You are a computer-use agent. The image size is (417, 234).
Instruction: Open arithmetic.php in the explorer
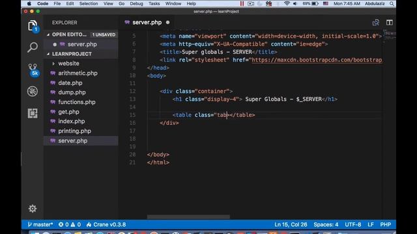78,73
